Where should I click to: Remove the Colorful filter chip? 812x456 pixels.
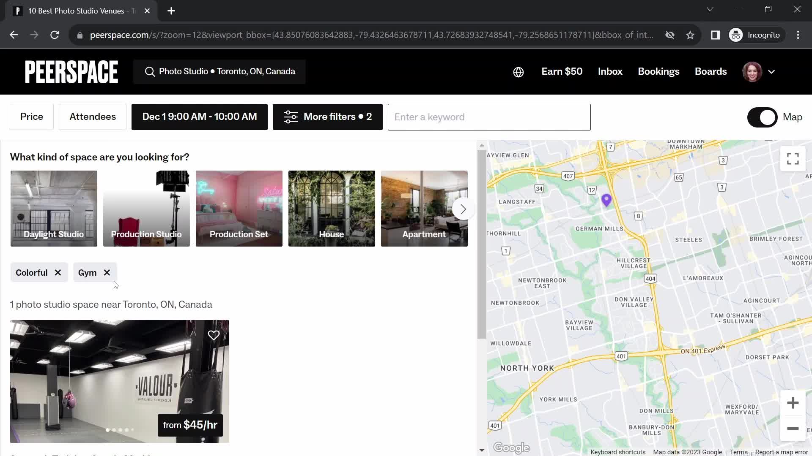(58, 273)
